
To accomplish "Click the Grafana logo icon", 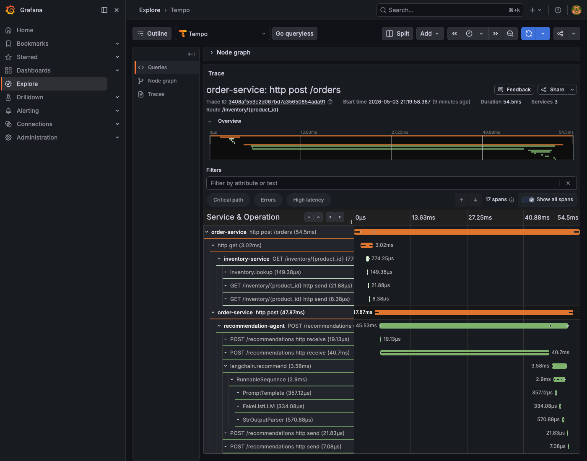I will coord(10,10).
